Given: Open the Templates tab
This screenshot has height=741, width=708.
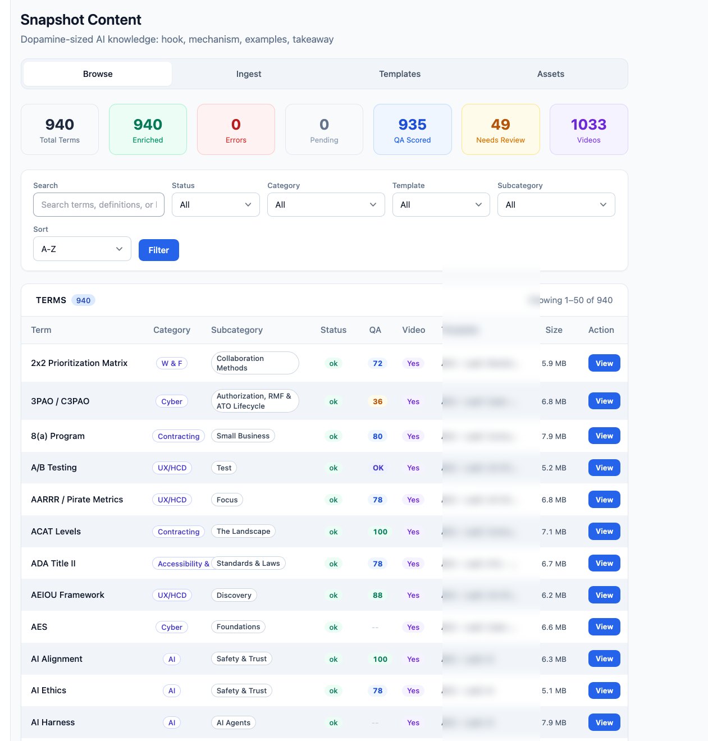Looking at the screenshot, I should pyautogui.click(x=400, y=74).
